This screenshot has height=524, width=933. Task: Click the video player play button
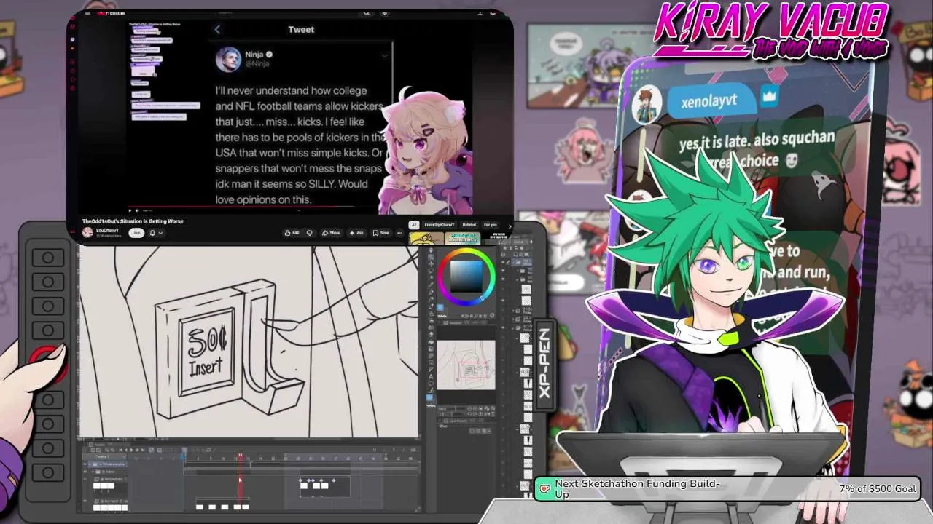130,211
